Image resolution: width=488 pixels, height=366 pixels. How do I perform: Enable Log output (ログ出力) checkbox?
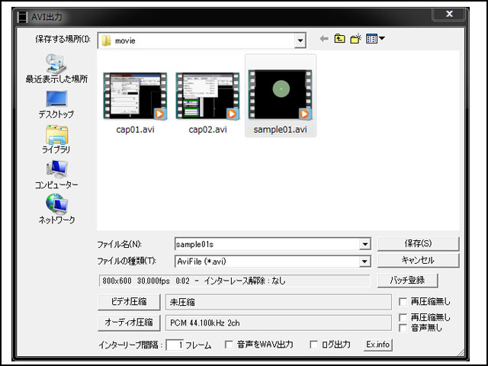click(313, 345)
